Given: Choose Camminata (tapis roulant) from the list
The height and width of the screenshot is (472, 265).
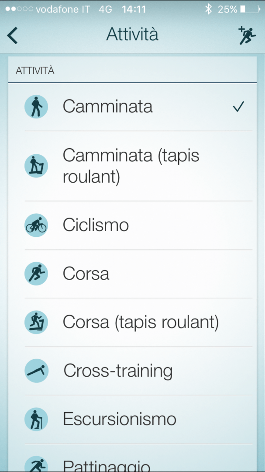Looking at the screenshot, I should coord(131,166).
